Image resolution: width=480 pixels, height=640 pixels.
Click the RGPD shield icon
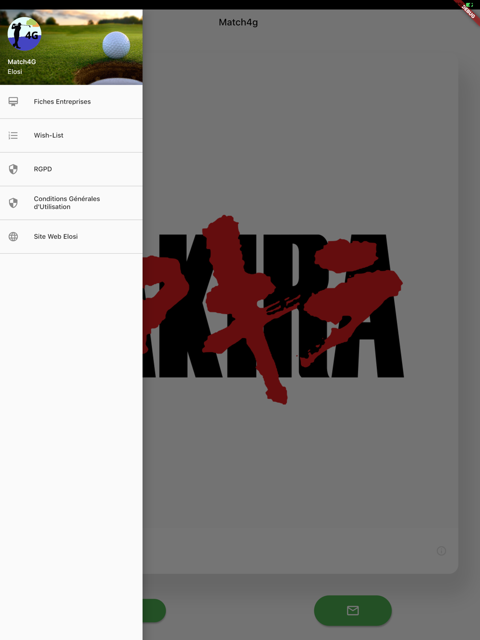[x=13, y=169]
